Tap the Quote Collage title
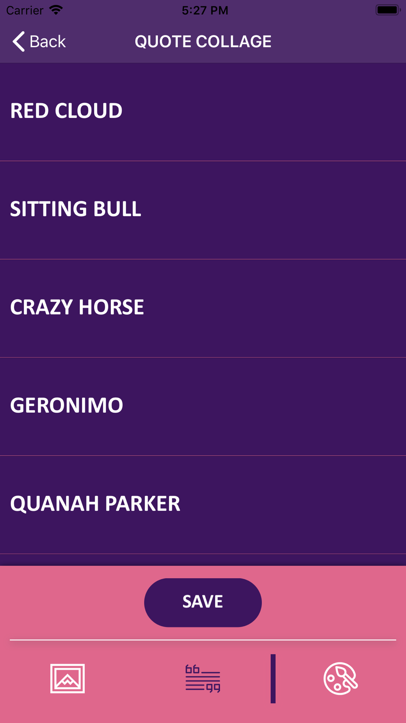This screenshot has height=723, width=406. pos(203,41)
